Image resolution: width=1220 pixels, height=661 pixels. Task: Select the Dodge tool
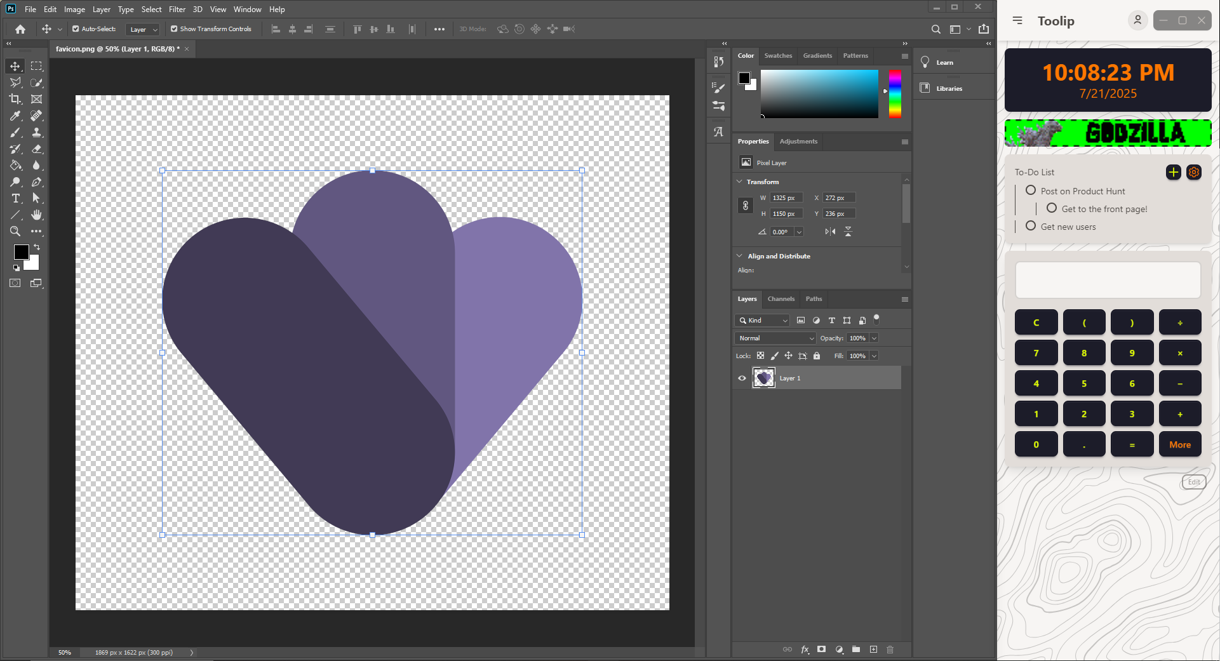pyautogui.click(x=15, y=182)
